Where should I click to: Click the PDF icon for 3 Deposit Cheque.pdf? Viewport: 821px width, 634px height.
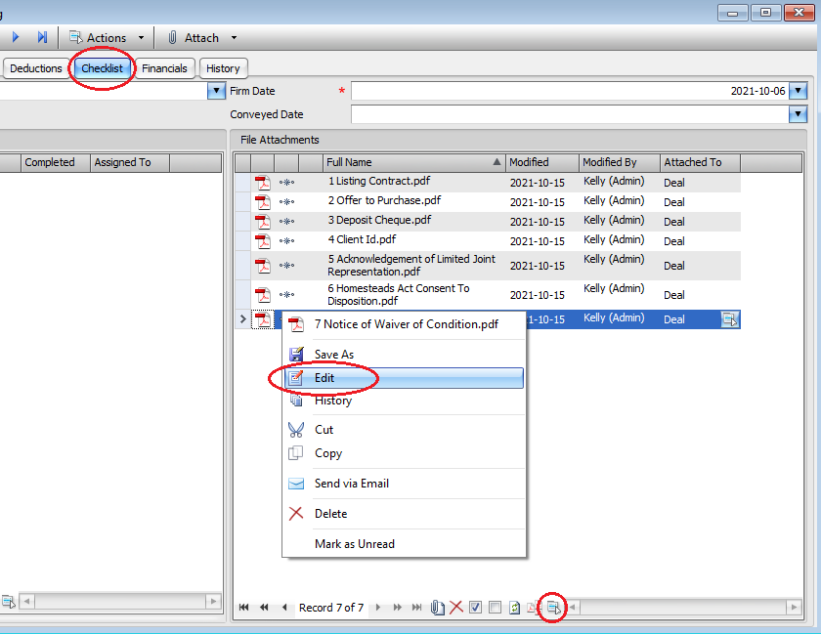[261, 221]
